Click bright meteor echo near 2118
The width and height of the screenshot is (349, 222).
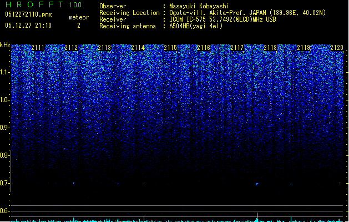[257, 184]
